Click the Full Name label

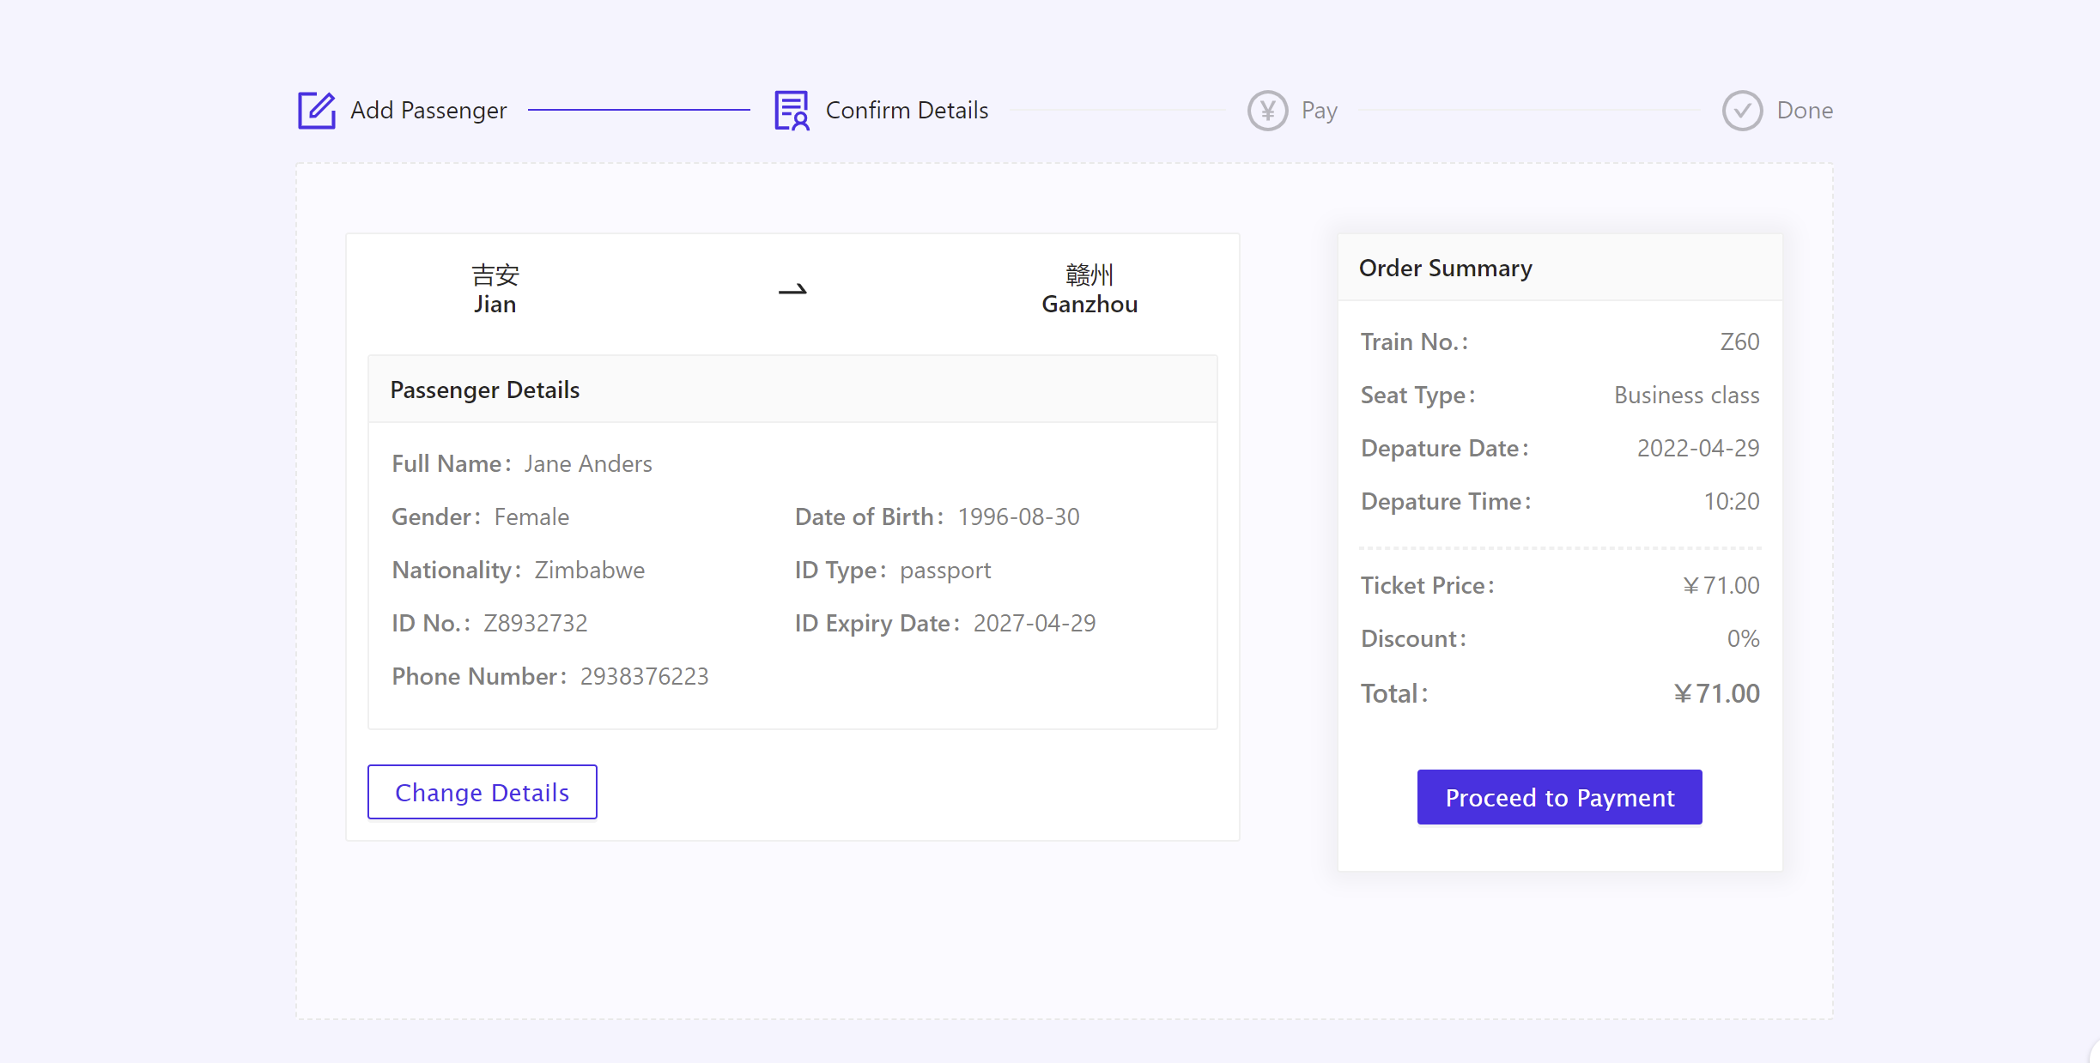(452, 464)
